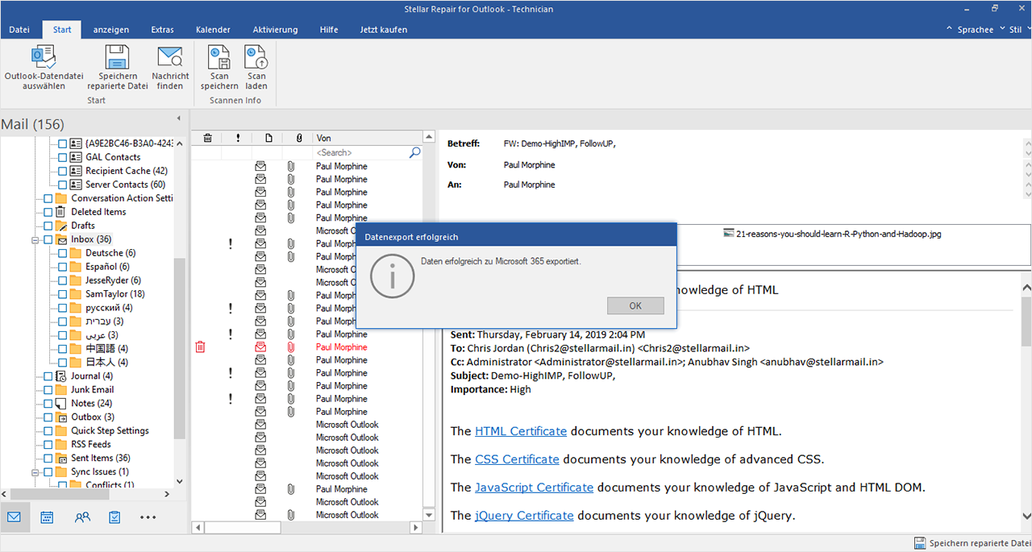Open Tasks view in bottom bar
The width and height of the screenshot is (1032, 552).
coord(114,517)
